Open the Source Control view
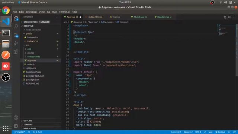This screenshot has width=238, height=134. (16, 35)
